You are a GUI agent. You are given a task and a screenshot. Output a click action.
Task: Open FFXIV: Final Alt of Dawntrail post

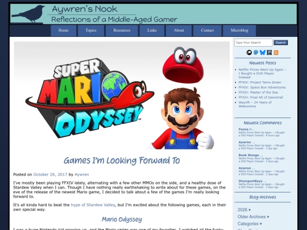pyautogui.click(x=260, y=98)
